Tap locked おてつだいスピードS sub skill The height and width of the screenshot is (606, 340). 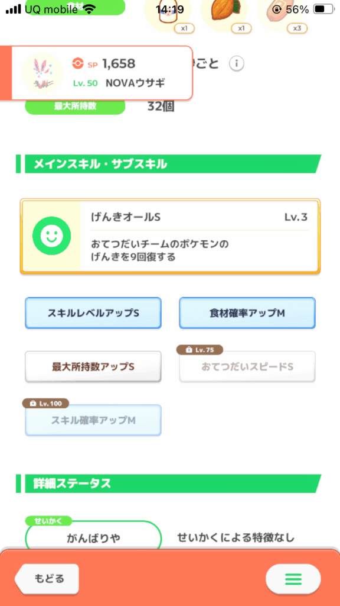pos(247,367)
